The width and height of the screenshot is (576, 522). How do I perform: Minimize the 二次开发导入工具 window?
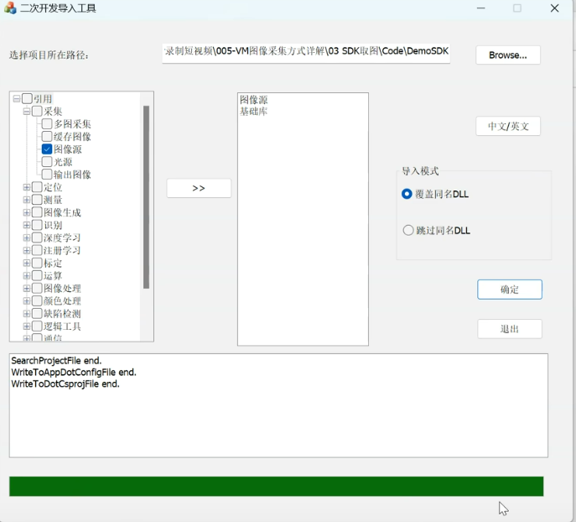coord(481,8)
